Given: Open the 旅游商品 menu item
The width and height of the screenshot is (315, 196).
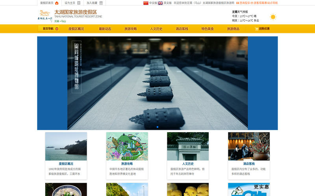Looking at the screenshot, I should coord(233,29).
